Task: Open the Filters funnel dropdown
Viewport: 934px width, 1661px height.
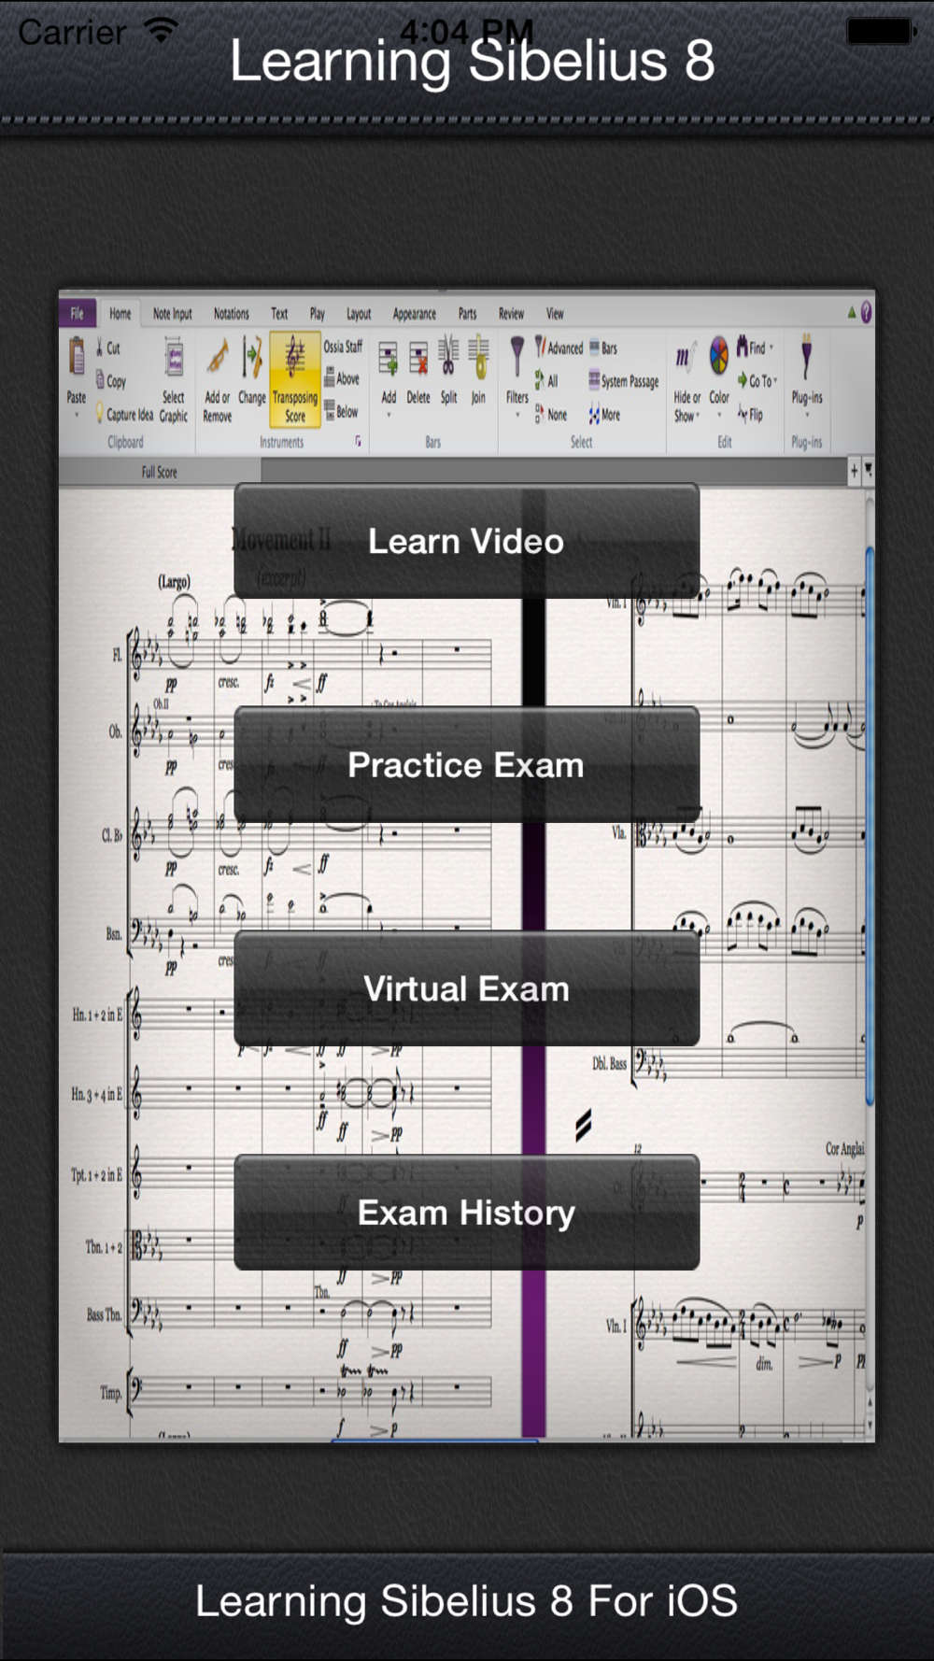Action: [517, 376]
